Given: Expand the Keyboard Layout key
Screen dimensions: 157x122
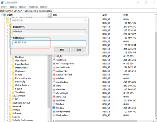Looking at the screenshot, I should click(x=7, y=103).
